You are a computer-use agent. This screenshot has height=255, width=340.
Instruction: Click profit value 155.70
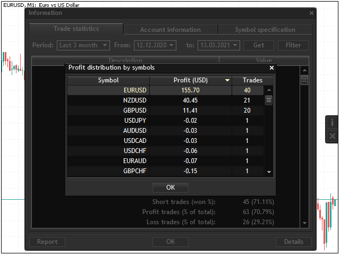point(190,90)
